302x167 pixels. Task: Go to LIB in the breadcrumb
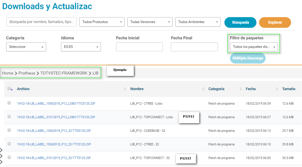pos(96,73)
